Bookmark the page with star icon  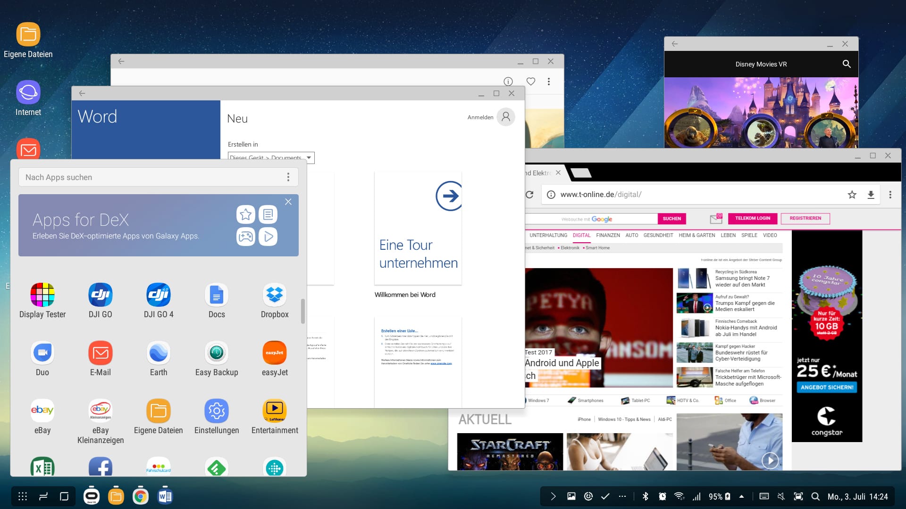coord(852,195)
